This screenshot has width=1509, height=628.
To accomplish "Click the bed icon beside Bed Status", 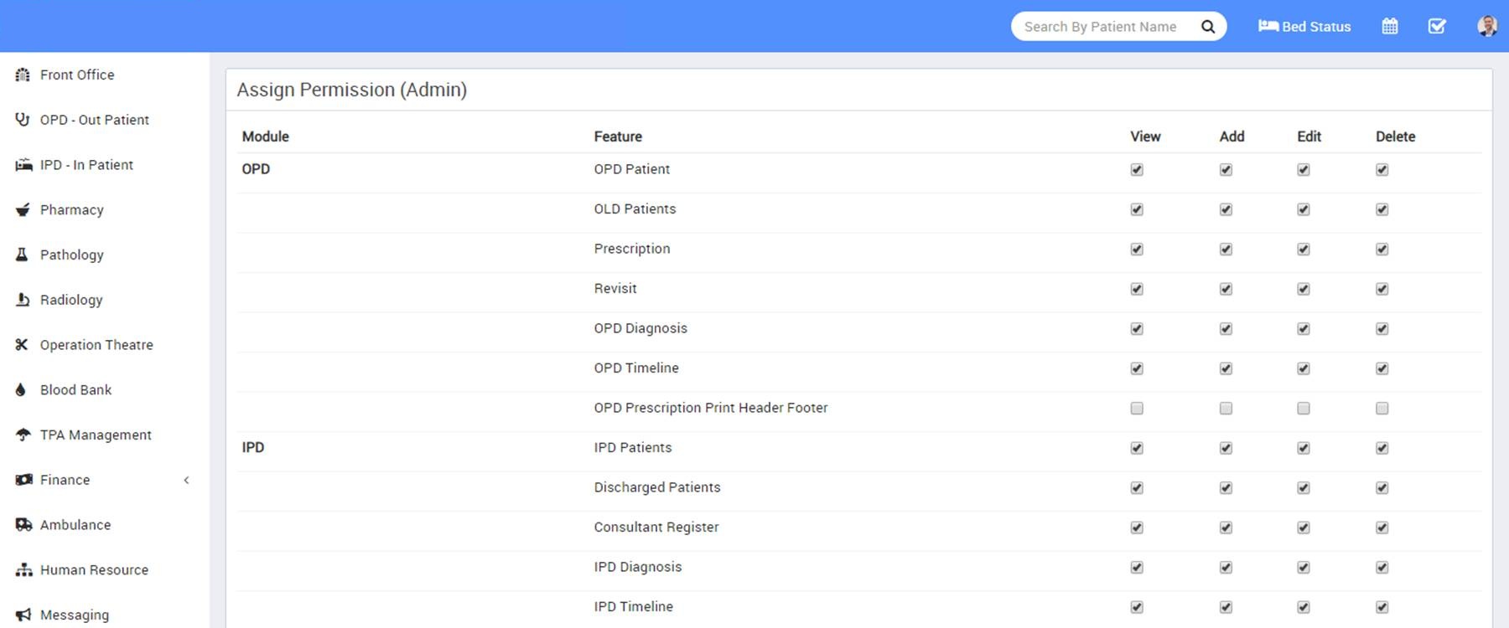I will pos(1268,26).
